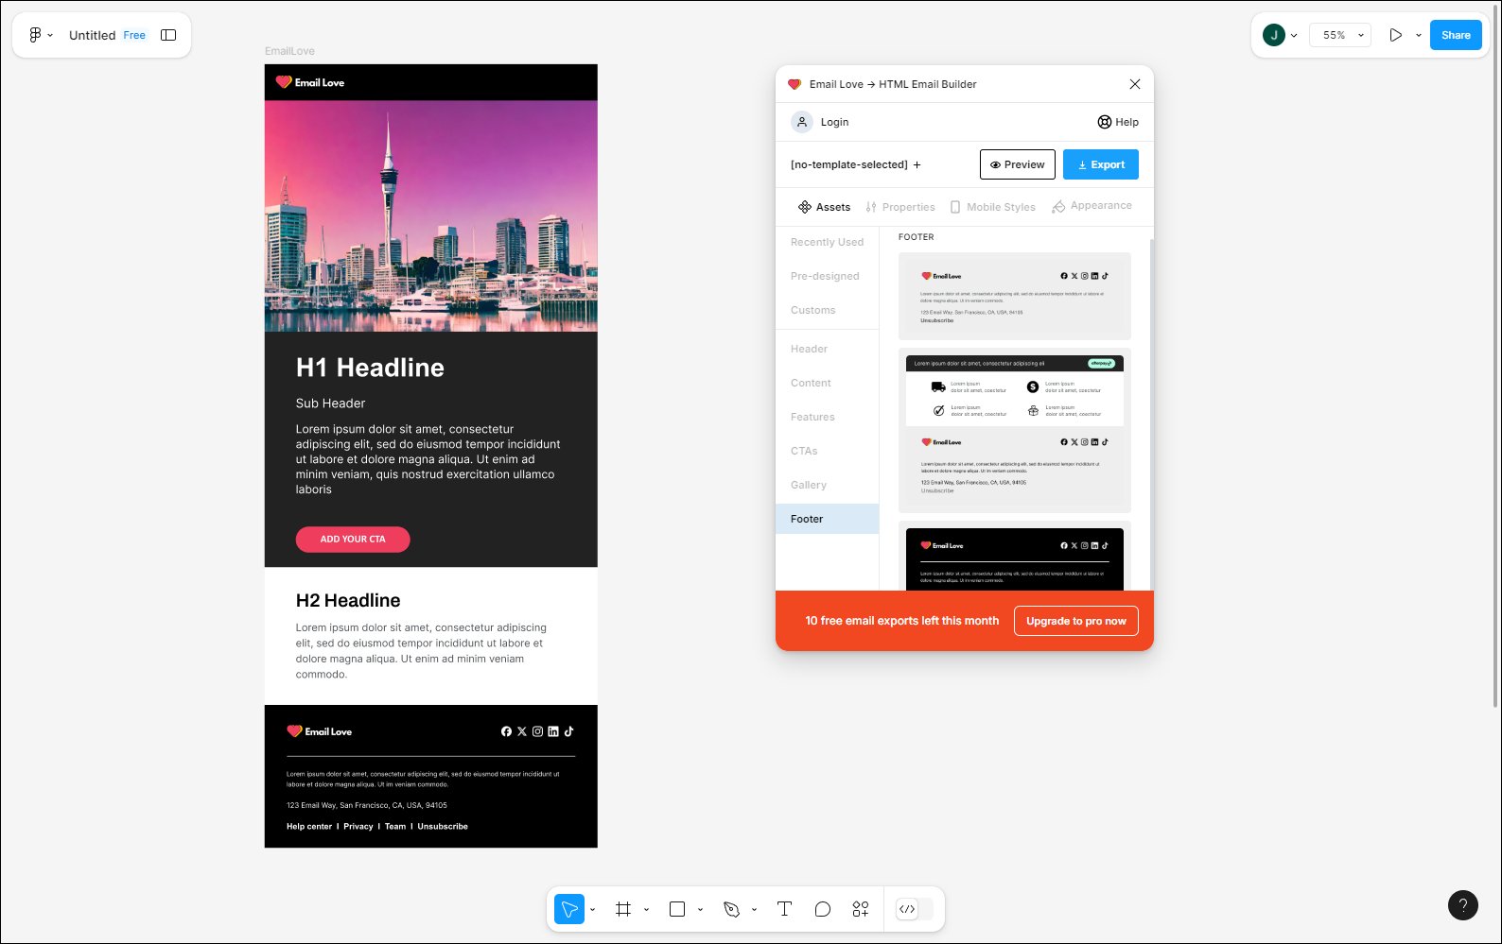Open Recently Used category
This screenshot has height=944, width=1502.
pyautogui.click(x=828, y=242)
